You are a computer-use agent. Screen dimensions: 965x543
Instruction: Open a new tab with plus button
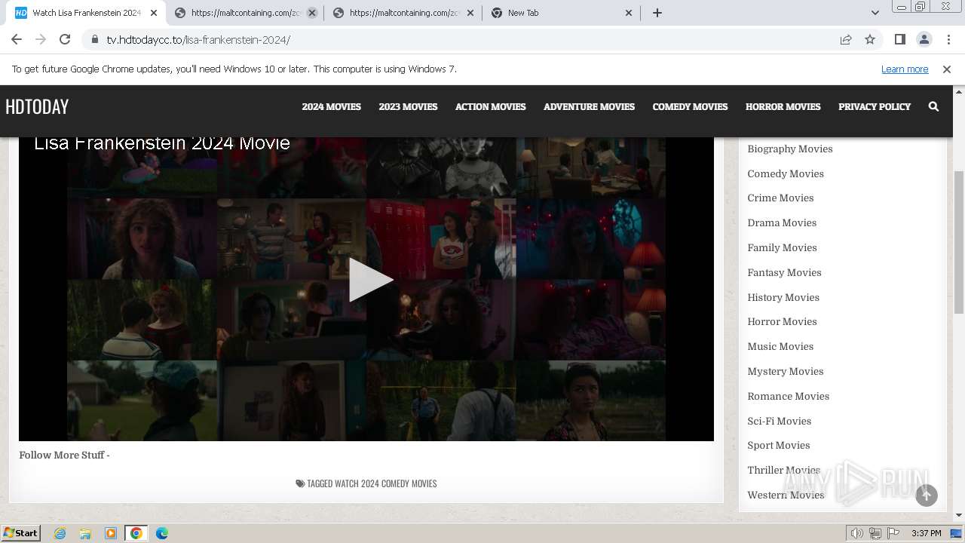(657, 13)
